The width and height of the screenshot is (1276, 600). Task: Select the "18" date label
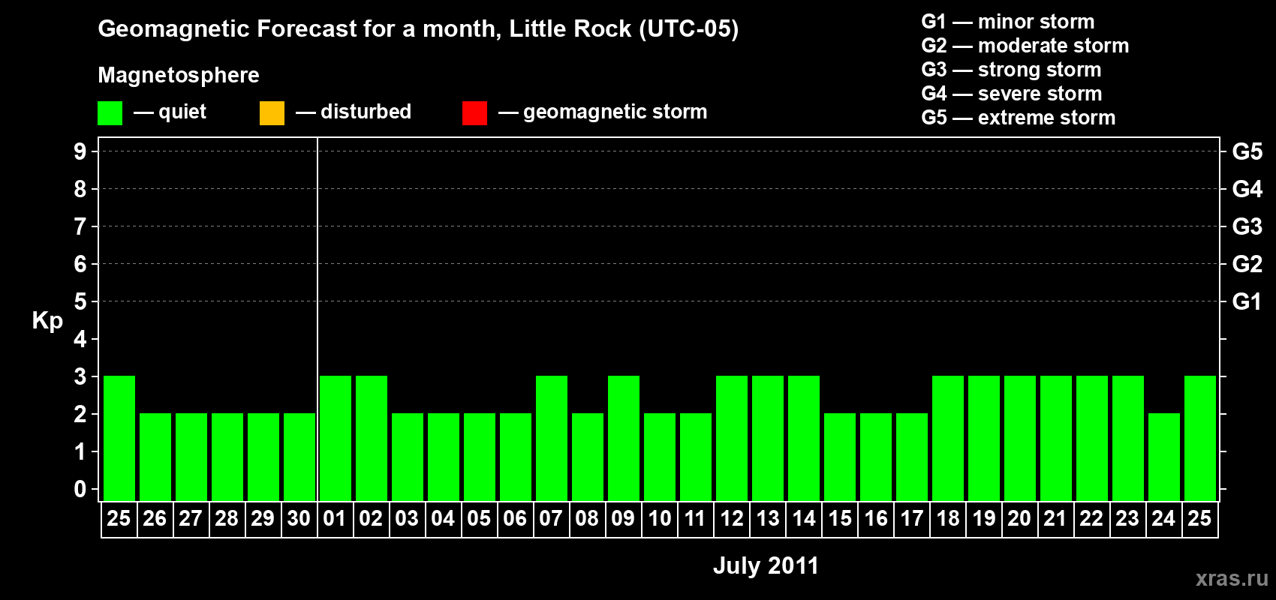point(947,518)
